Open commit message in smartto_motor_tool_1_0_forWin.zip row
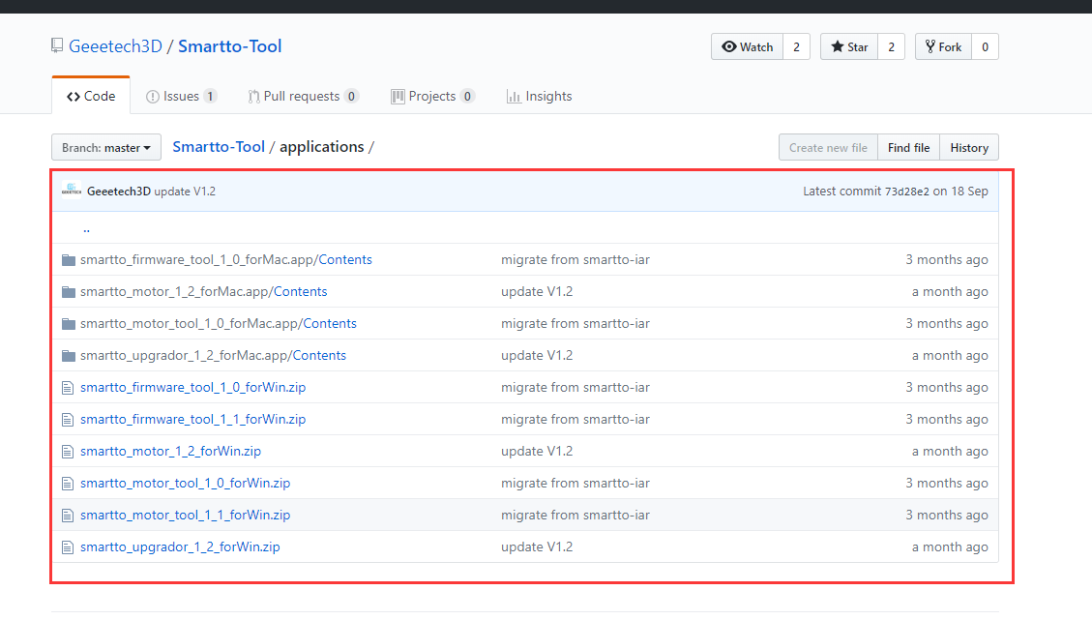 (x=576, y=484)
